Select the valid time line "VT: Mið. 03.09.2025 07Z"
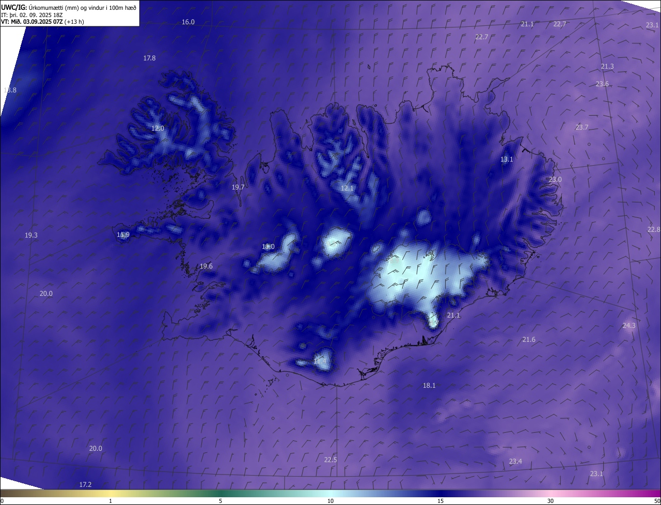661x505 pixels. tap(32, 22)
